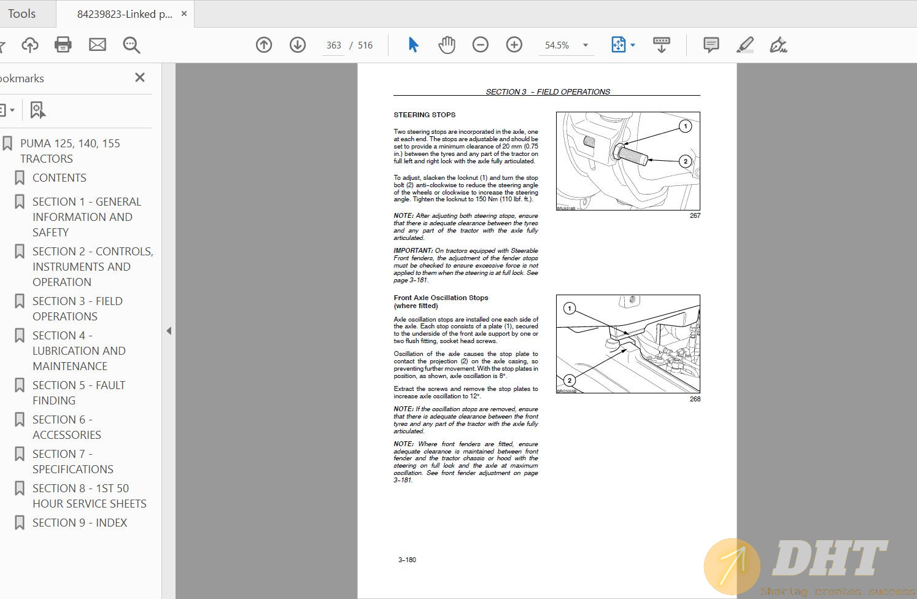Click the page number field showing 363
This screenshot has width=917, height=599.
[x=333, y=45]
